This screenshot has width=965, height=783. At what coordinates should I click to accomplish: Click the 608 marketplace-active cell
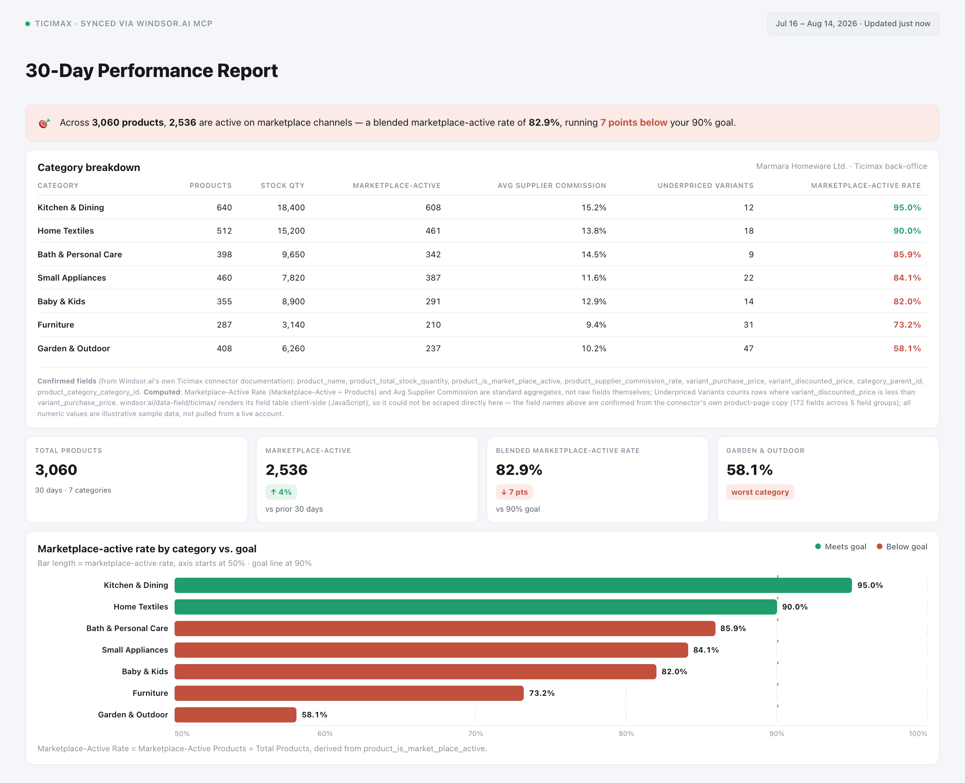coord(433,207)
